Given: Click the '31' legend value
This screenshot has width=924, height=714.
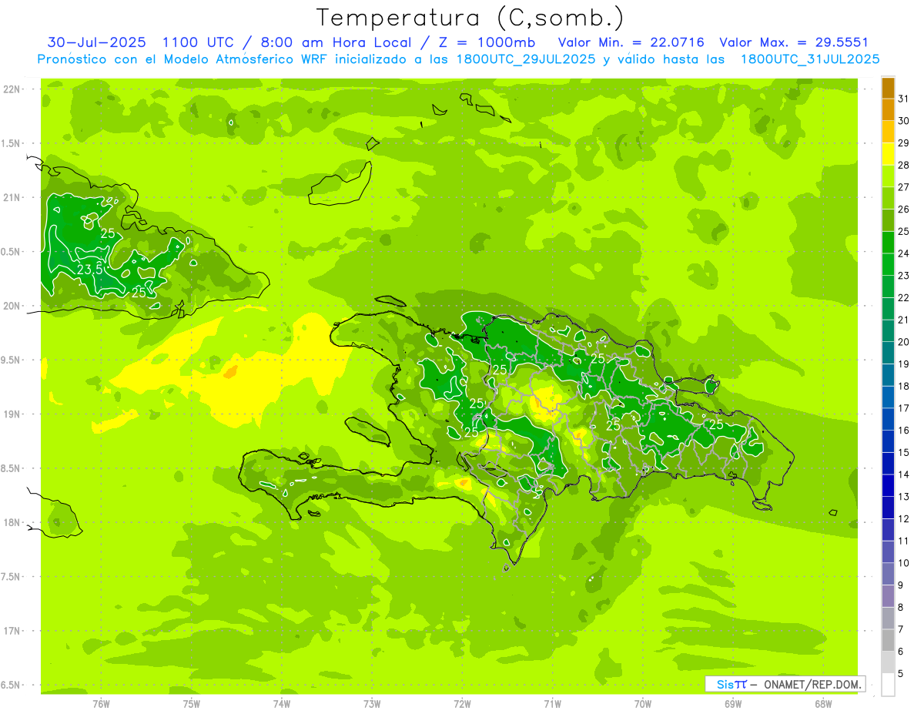Looking at the screenshot, I should click(x=904, y=99).
